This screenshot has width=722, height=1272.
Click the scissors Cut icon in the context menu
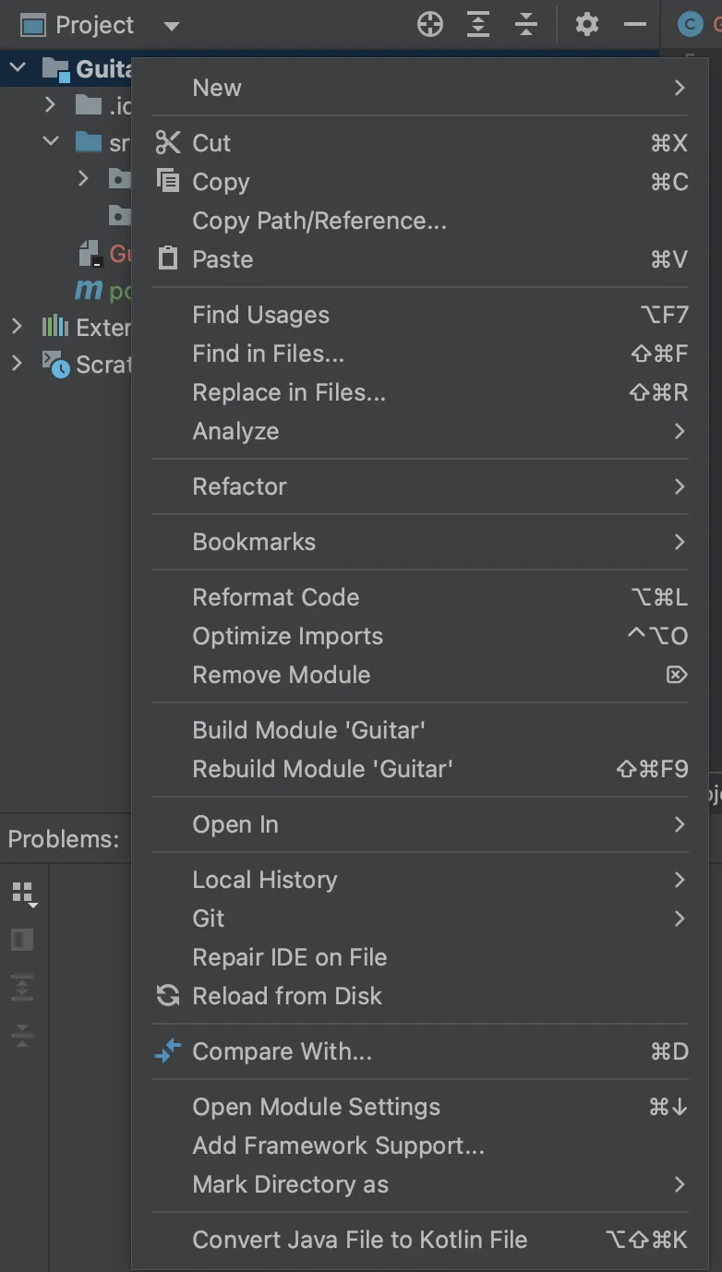pyautogui.click(x=168, y=143)
